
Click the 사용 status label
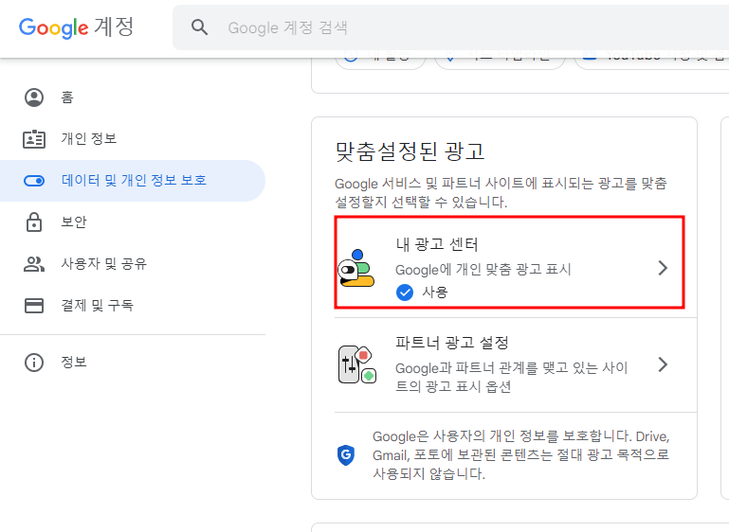coord(435,292)
